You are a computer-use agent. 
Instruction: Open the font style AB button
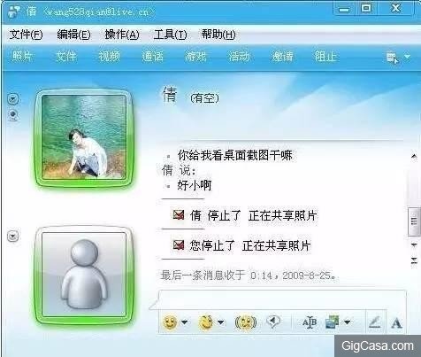point(310,322)
